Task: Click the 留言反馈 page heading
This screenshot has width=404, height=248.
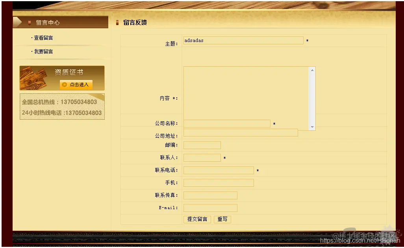Action: point(135,23)
